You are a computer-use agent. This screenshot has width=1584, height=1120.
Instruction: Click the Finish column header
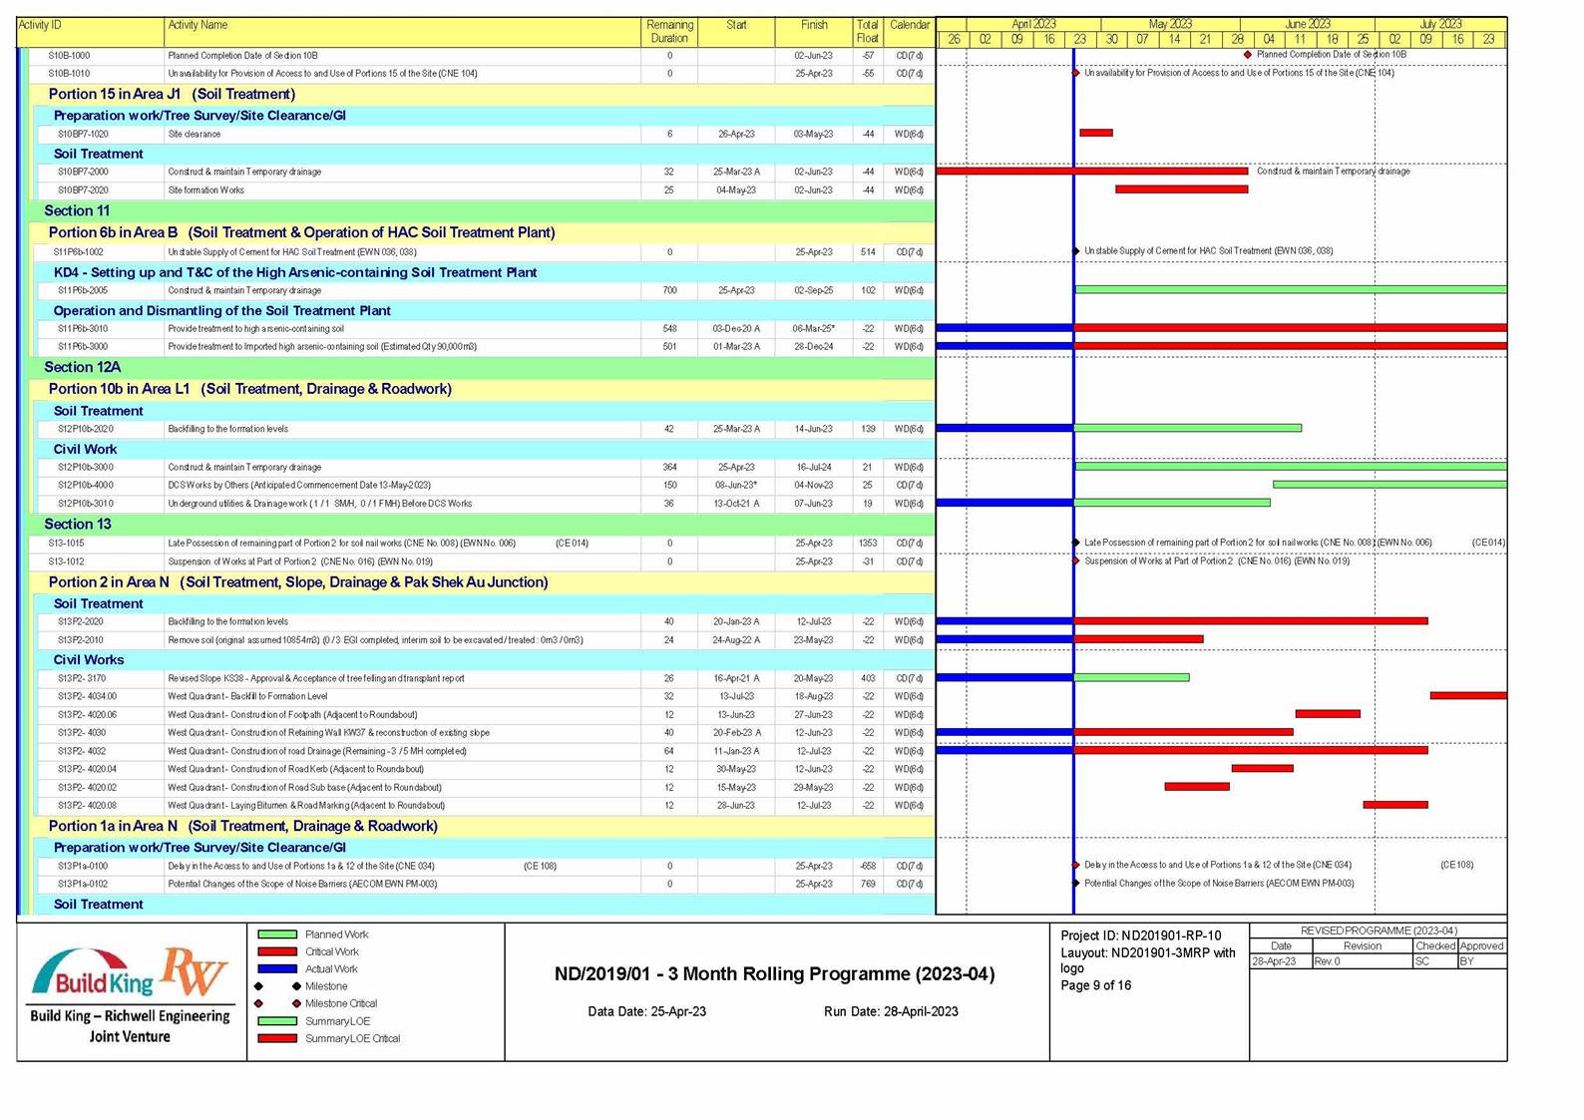[814, 31]
